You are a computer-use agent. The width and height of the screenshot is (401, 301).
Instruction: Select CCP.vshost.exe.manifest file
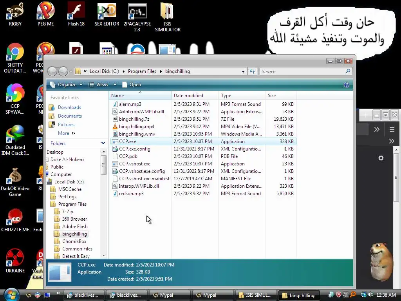coord(144,179)
